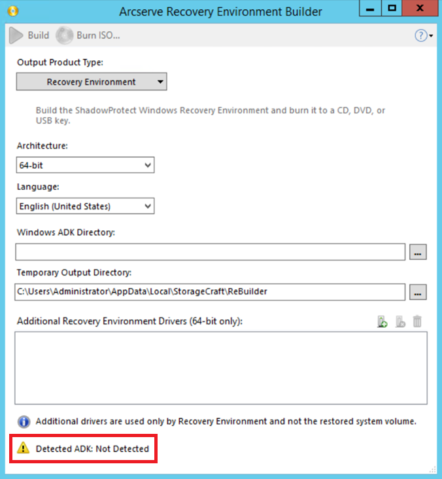Close the Recovery Environment Builder window
Image resolution: width=442 pixels, height=479 pixels.
tap(420, 9)
